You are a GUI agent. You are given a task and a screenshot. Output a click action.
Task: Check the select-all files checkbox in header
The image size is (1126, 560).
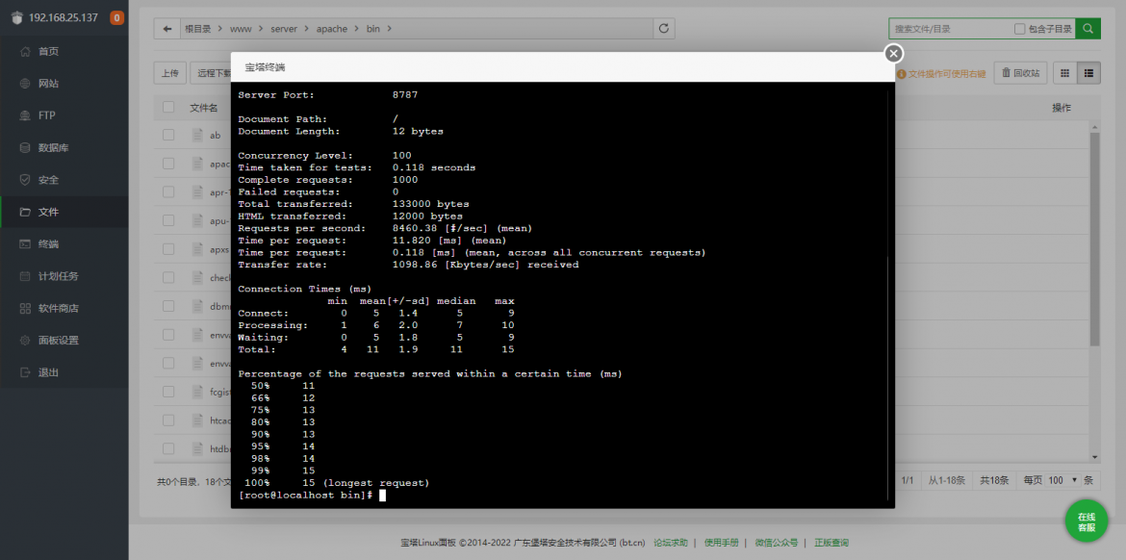[x=168, y=107]
